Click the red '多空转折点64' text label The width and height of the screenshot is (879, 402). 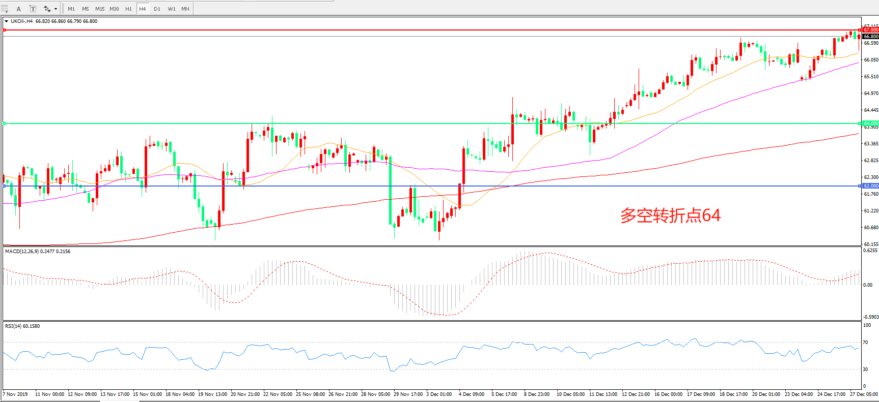(670, 215)
